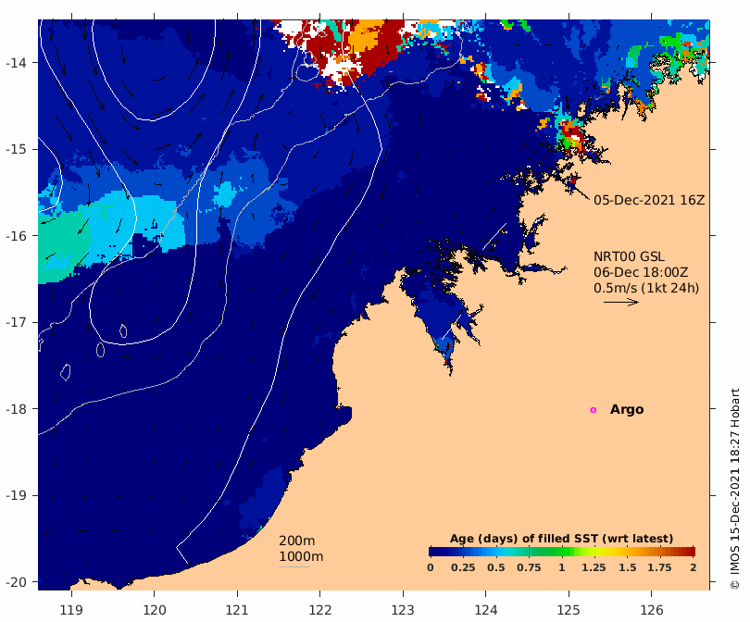Click the colorbar tick label '0.75'
Viewport: 750px width, 622px height.
[x=529, y=567]
